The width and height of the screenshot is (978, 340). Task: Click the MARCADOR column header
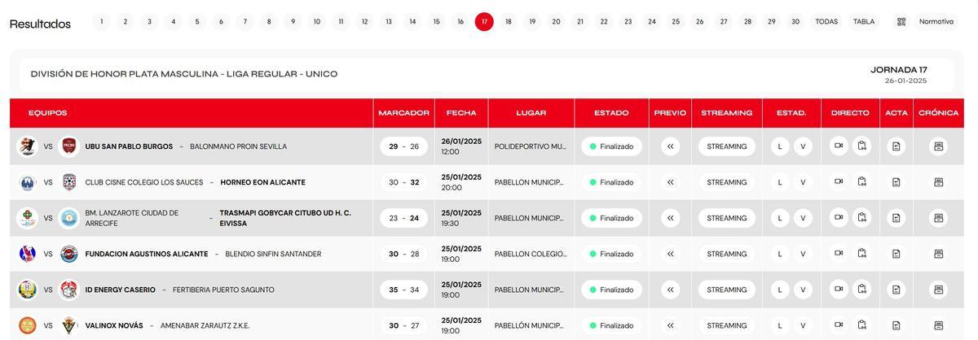pyautogui.click(x=403, y=113)
